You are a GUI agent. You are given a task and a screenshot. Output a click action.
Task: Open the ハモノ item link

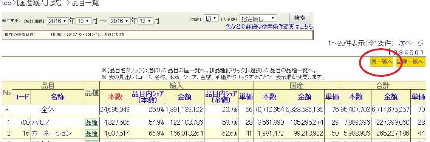click(40, 122)
